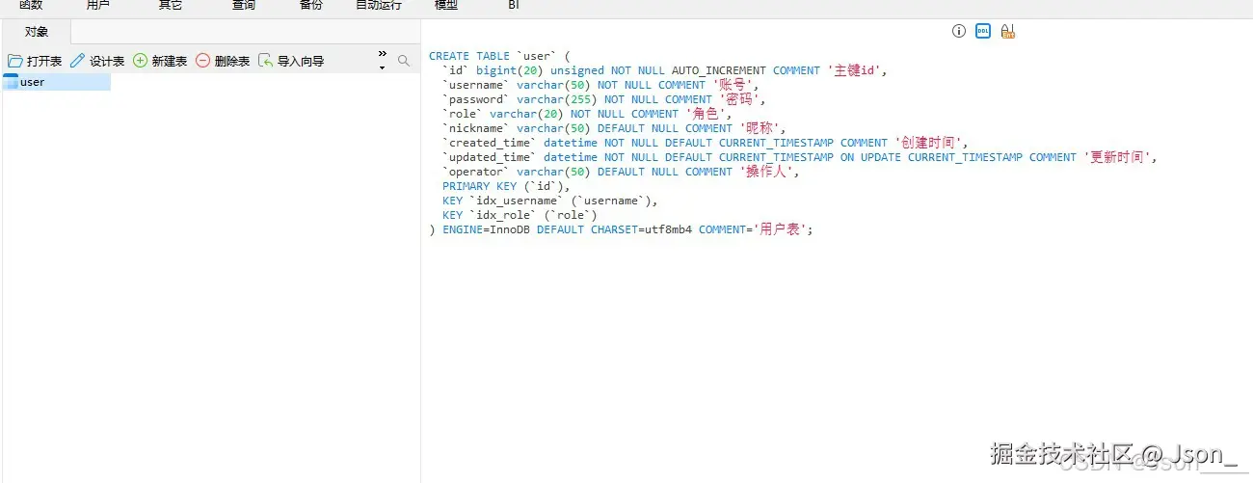Screen dimensions: 1253x483
Task: Click the search magnifier icon in object toolbar
Action: [404, 61]
